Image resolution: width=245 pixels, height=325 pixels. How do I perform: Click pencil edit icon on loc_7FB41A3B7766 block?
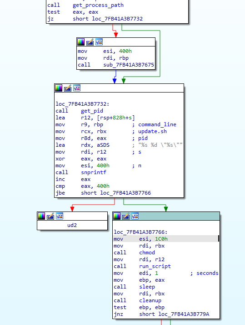coord(126,216)
